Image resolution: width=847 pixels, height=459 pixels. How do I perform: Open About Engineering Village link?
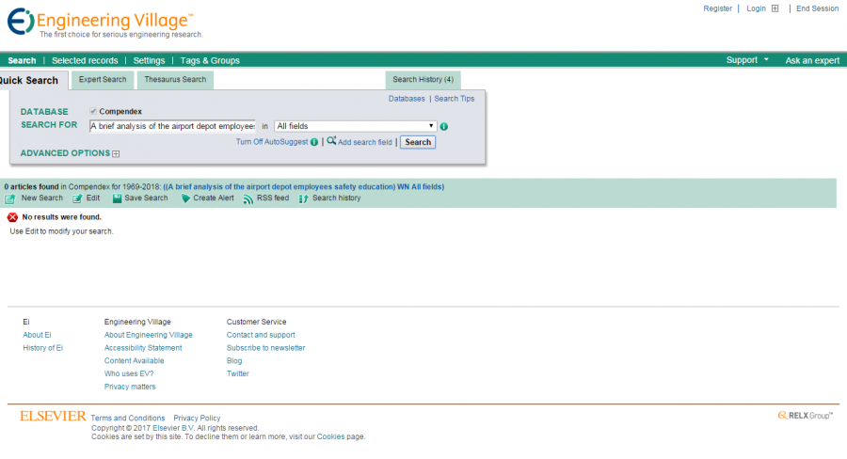148,335
